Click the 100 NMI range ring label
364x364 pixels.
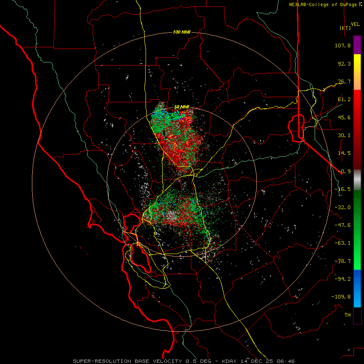click(182, 32)
